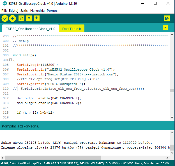This screenshot has height=166, width=175.
Task: Click the dac_output_enable(DAC_CHANNEL_1) line
Action: [x=49, y=98]
